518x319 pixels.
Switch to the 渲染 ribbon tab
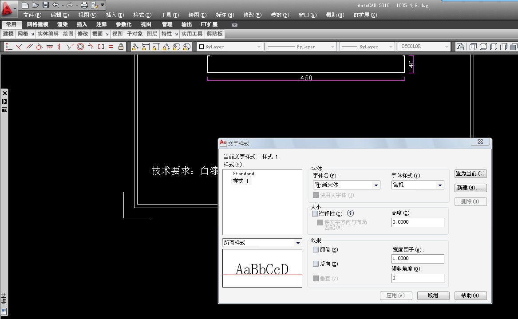tap(63, 24)
